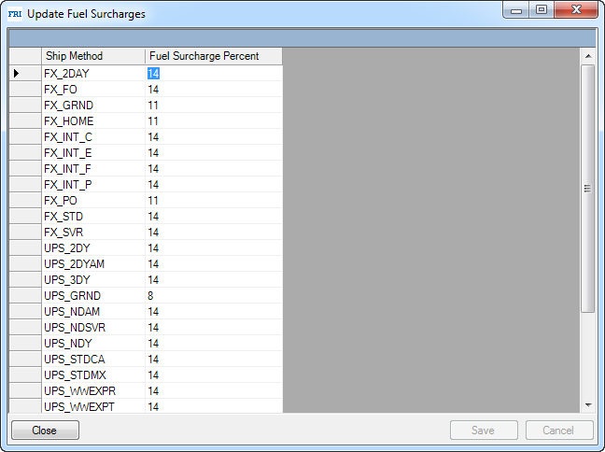Minimize the Update Fuel Surcharges window
The height and width of the screenshot is (452, 605).
516,10
